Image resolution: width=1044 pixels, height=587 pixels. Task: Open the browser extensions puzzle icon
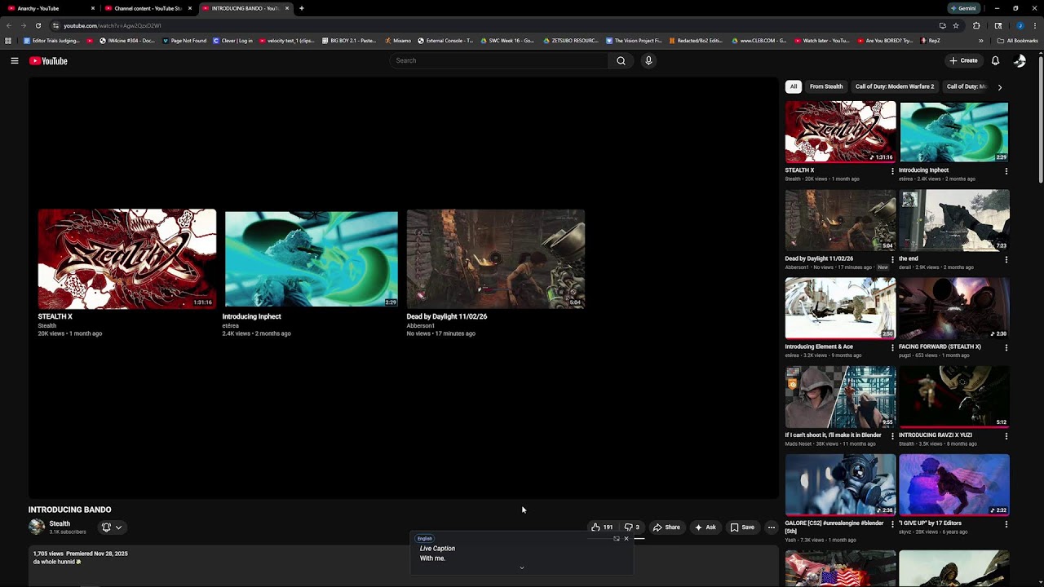tap(976, 25)
